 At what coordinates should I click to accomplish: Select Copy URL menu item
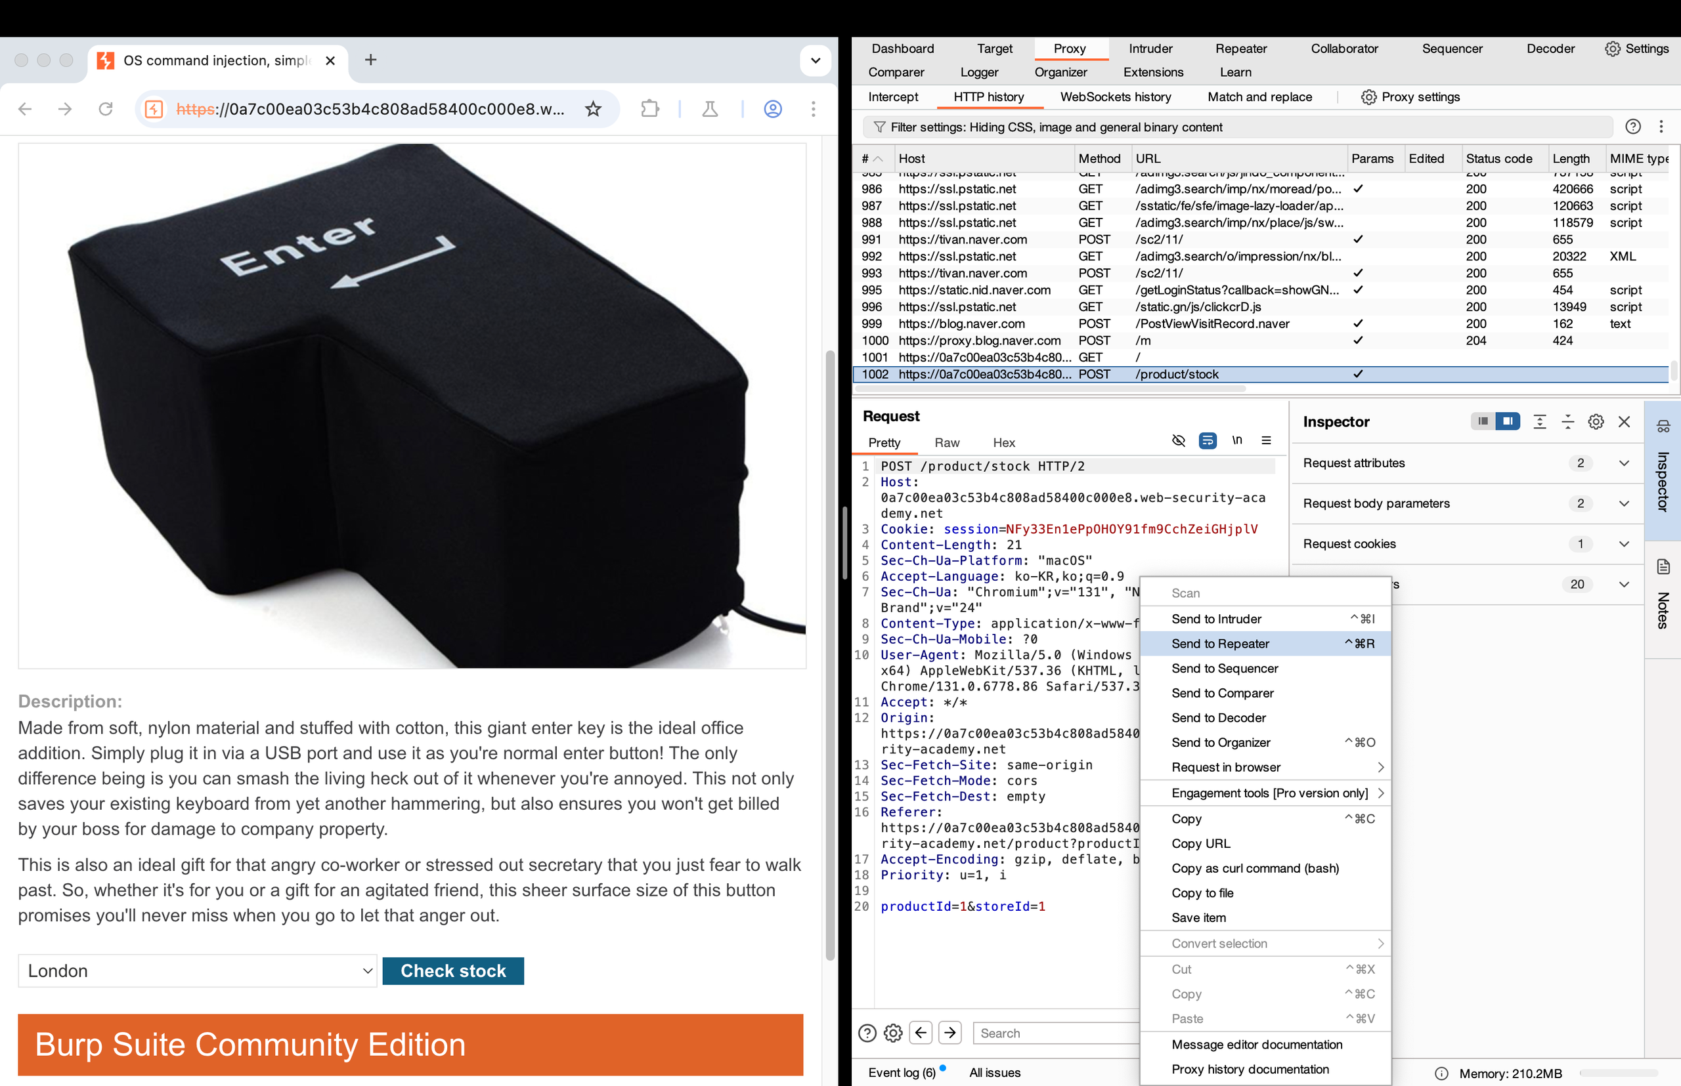click(1265, 843)
